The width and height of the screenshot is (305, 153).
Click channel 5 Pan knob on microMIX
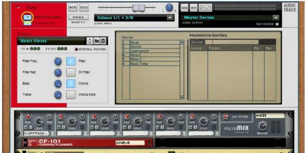click(181, 116)
